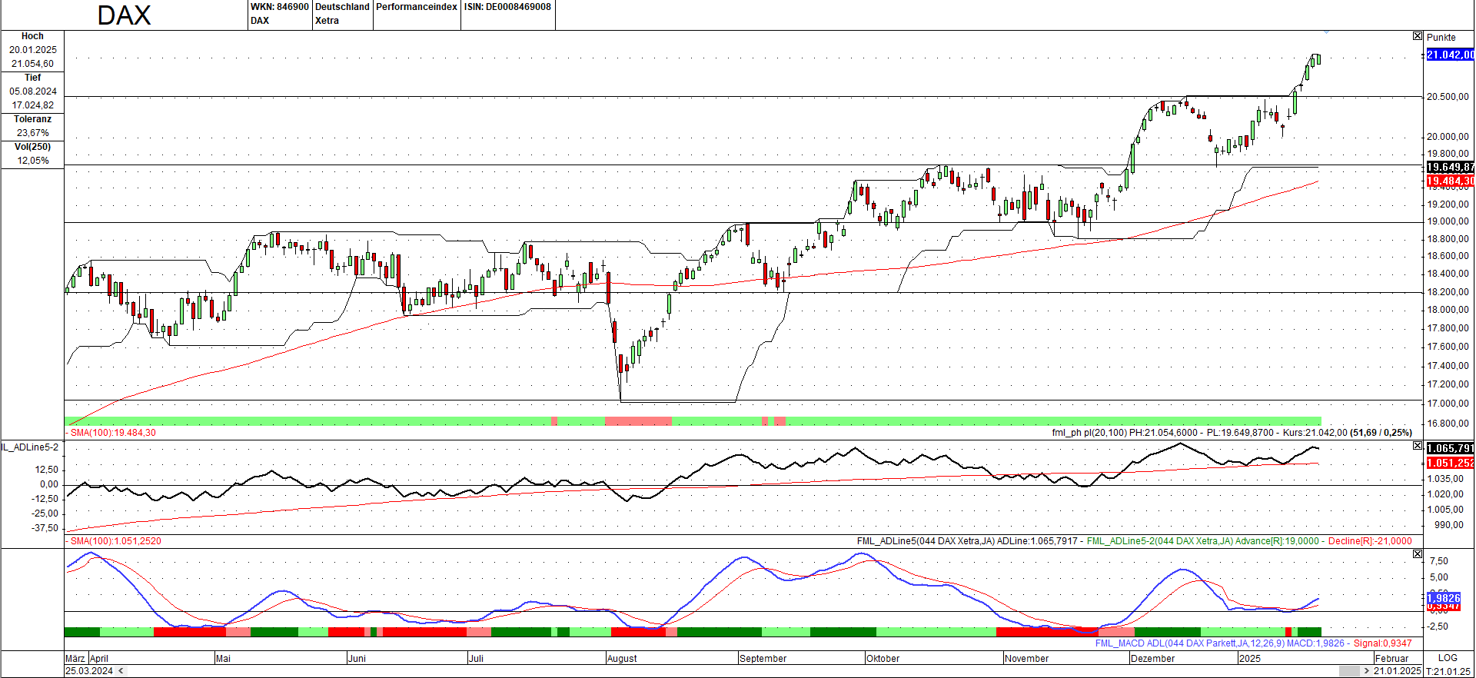This screenshot has height=678, width=1476.
Task: Click the start date 25.03.2024 field
Action: click(89, 671)
